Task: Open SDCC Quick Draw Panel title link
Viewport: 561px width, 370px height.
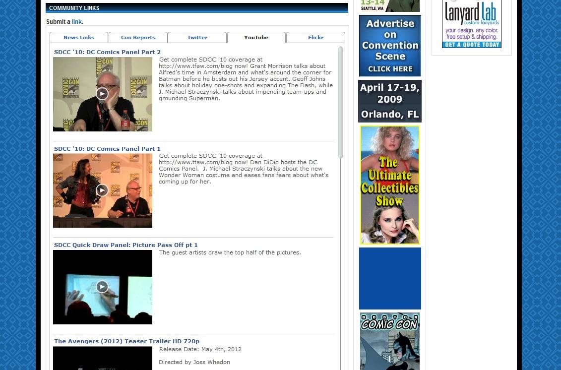Action: (x=125, y=245)
